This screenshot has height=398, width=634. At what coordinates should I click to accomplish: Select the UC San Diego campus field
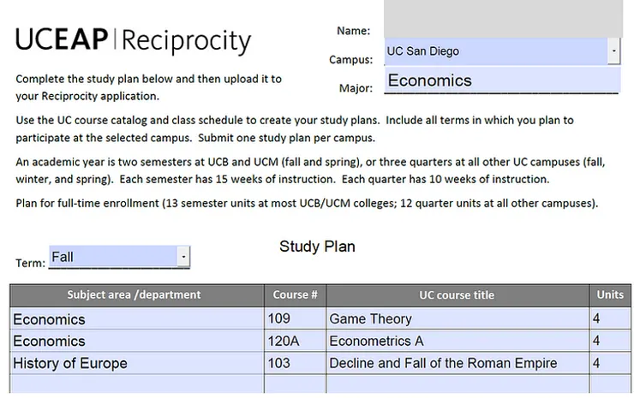click(495, 51)
